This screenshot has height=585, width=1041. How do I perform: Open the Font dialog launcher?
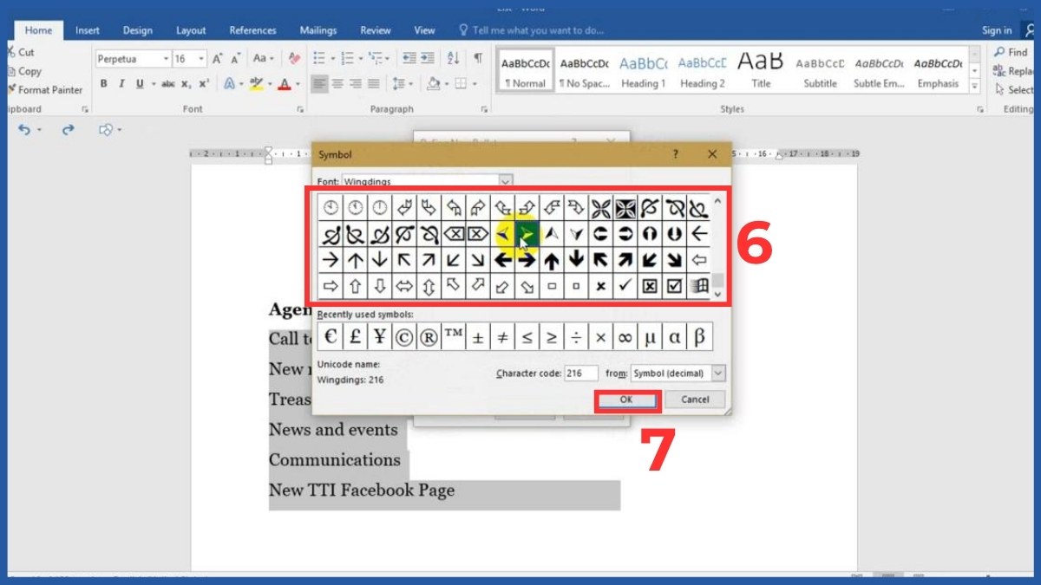tap(301, 110)
